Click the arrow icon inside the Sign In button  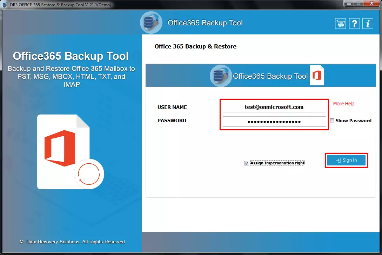click(x=339, y=160)
